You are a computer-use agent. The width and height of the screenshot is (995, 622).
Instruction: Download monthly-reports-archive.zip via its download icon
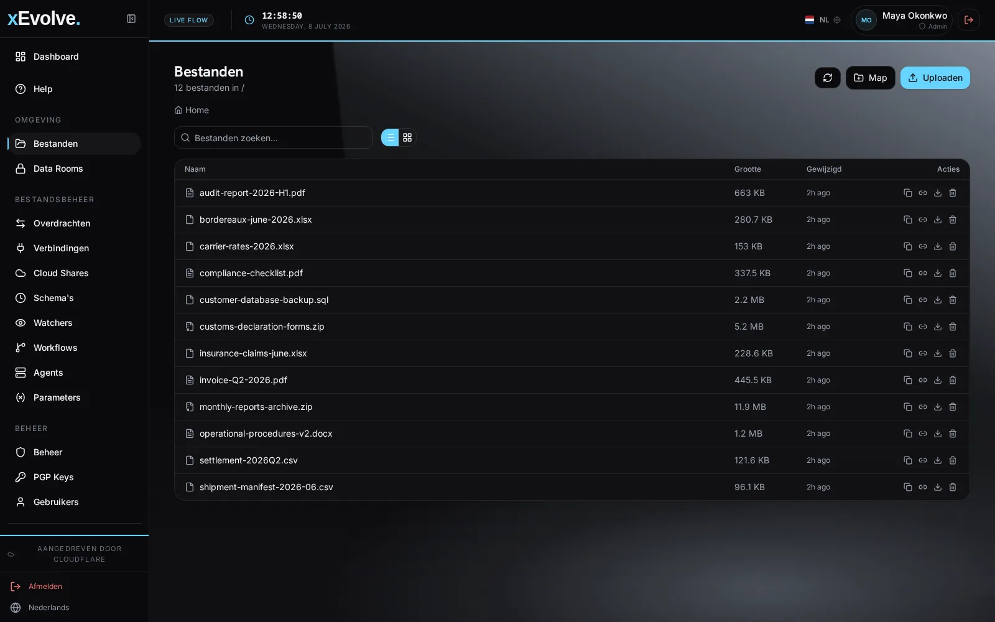(938, 407)
